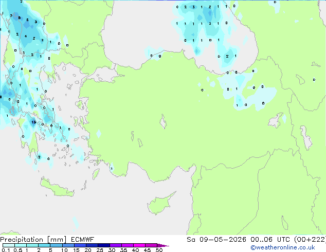Click the 45–50 mm legend swatch

151,245
